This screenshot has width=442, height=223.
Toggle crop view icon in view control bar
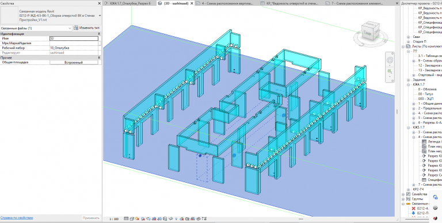pyautogui.click(x=154, y=219)
